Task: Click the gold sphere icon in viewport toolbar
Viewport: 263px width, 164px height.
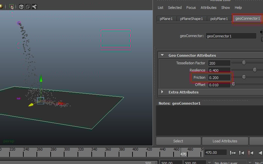Action: [1, 7]
